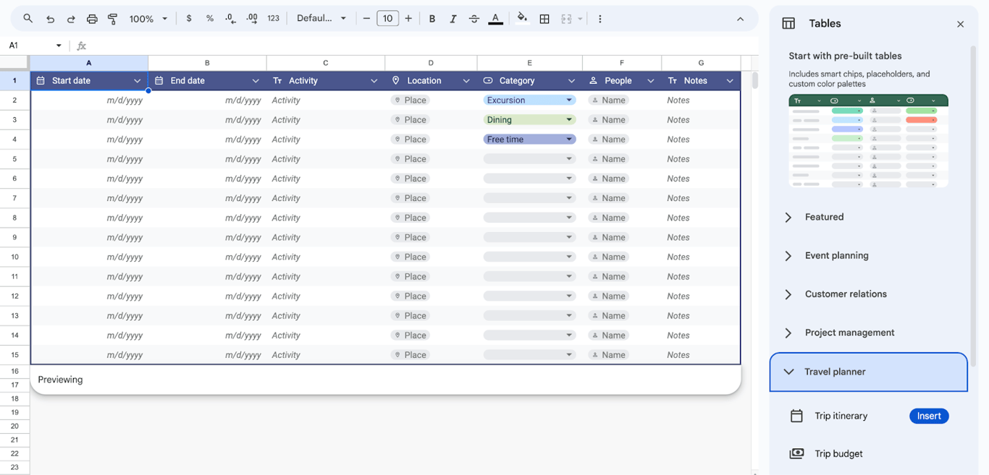
Task: Open the font family dropdown
Action: 321,19
